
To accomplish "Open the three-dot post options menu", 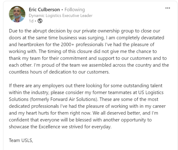I will pos(168,8).
